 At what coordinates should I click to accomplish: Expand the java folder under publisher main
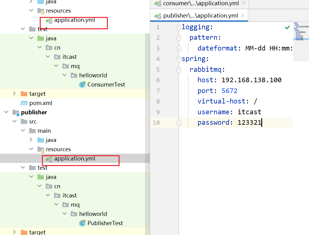point(31,140)
